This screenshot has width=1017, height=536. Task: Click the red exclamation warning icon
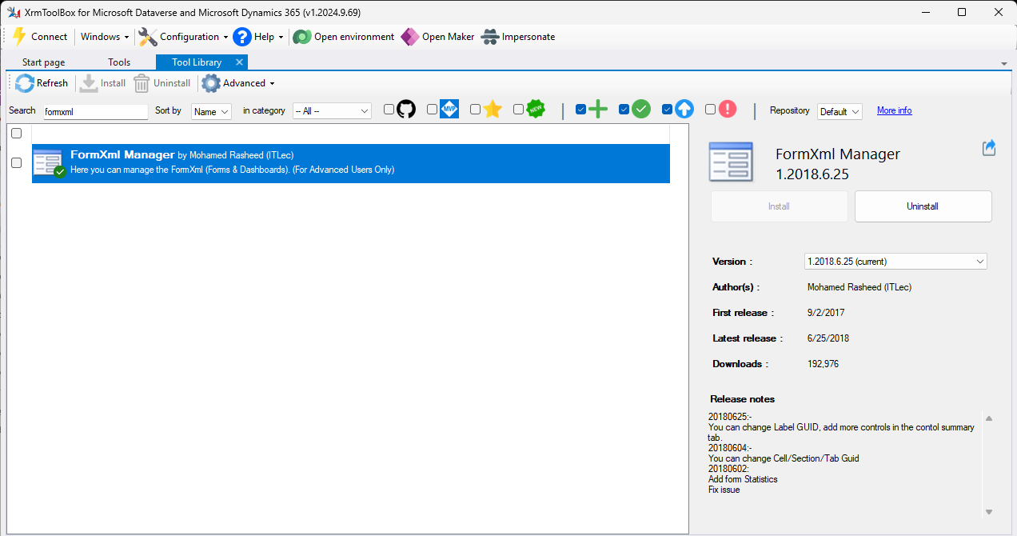pyautogui.click(x=728, y=110)
